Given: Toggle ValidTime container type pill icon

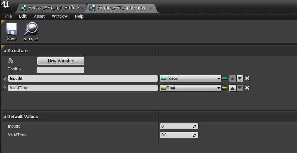Looking at the screenshot, I should [x=225, y=88].
